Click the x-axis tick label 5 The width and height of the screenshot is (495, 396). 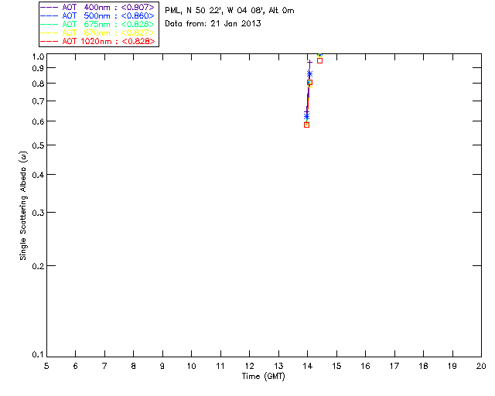46,366
